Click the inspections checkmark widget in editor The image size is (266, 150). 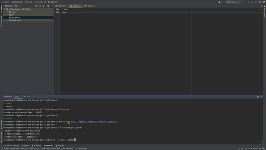(x=261, y=9)
